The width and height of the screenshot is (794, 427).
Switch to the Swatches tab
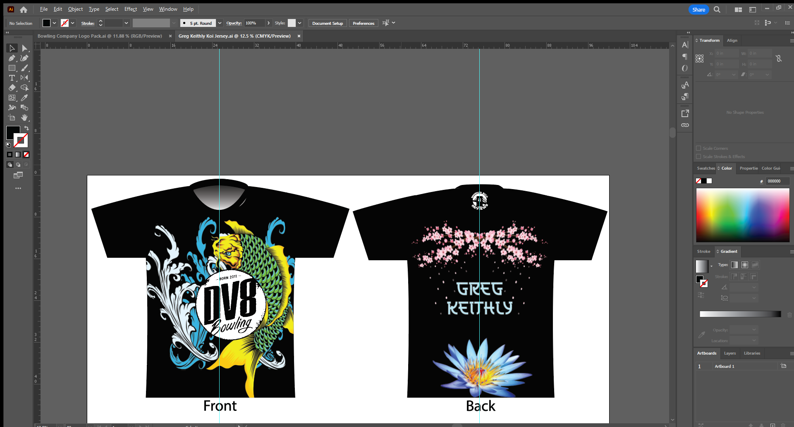click(706, 168)
